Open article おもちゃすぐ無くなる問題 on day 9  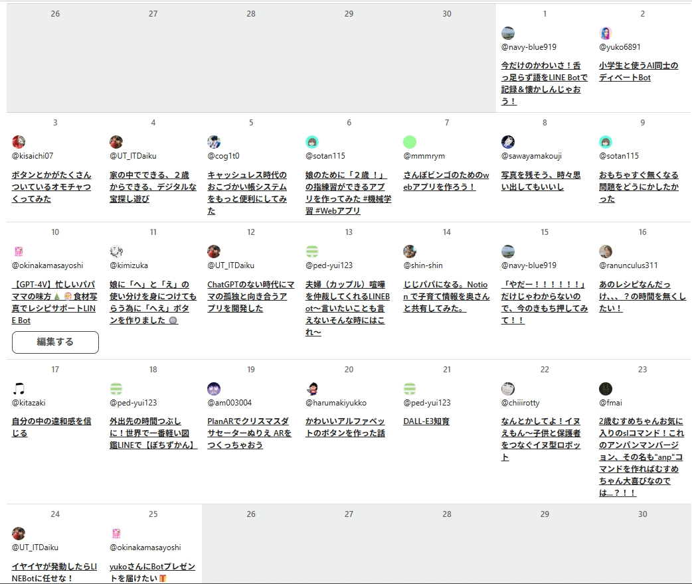click(x=638, y=187)
